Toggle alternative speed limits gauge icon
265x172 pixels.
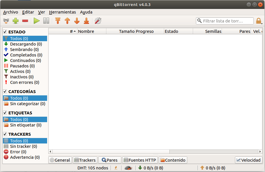[x=128, y=168]
